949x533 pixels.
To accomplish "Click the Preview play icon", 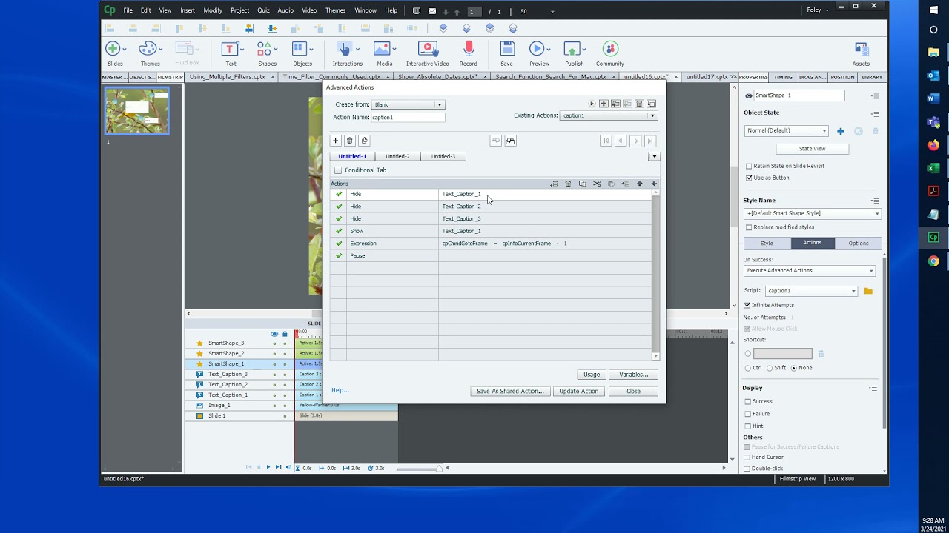I will tap(537, 49).
